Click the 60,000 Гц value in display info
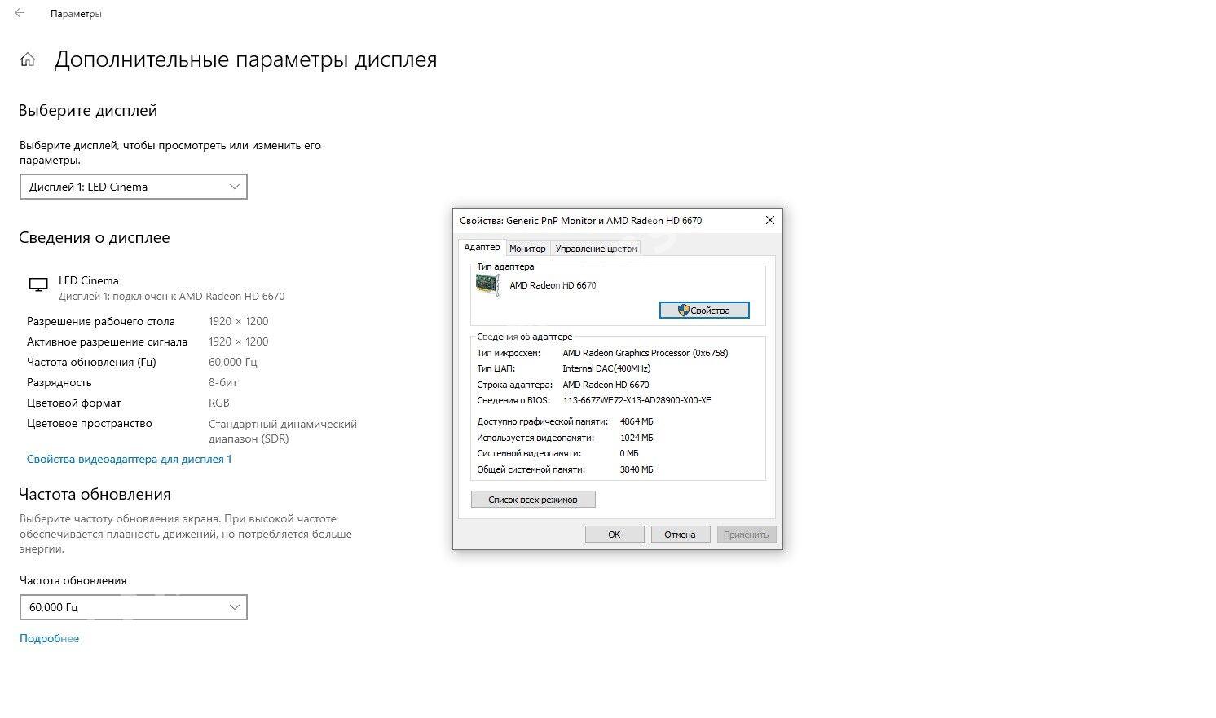The height and width of the screenshot is (718, 1216). [x=233, y=362]
